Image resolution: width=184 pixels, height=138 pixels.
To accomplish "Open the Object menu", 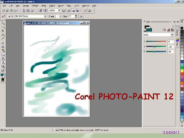I will [52, 6].
